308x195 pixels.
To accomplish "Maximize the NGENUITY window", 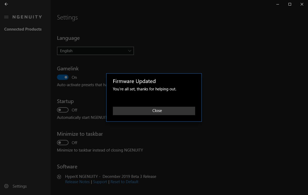I will tap(290, 4).
